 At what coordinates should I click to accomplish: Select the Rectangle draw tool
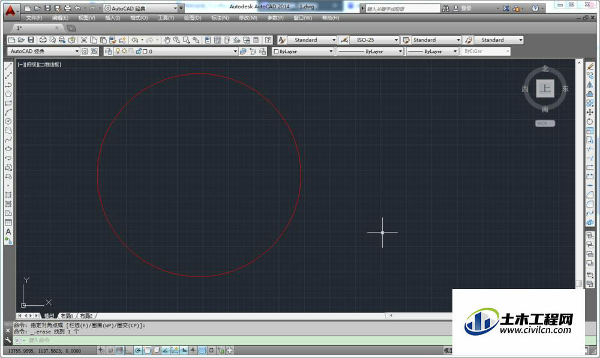point(8,103)
